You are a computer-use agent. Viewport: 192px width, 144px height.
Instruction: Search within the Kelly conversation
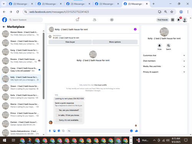(169, 45)
